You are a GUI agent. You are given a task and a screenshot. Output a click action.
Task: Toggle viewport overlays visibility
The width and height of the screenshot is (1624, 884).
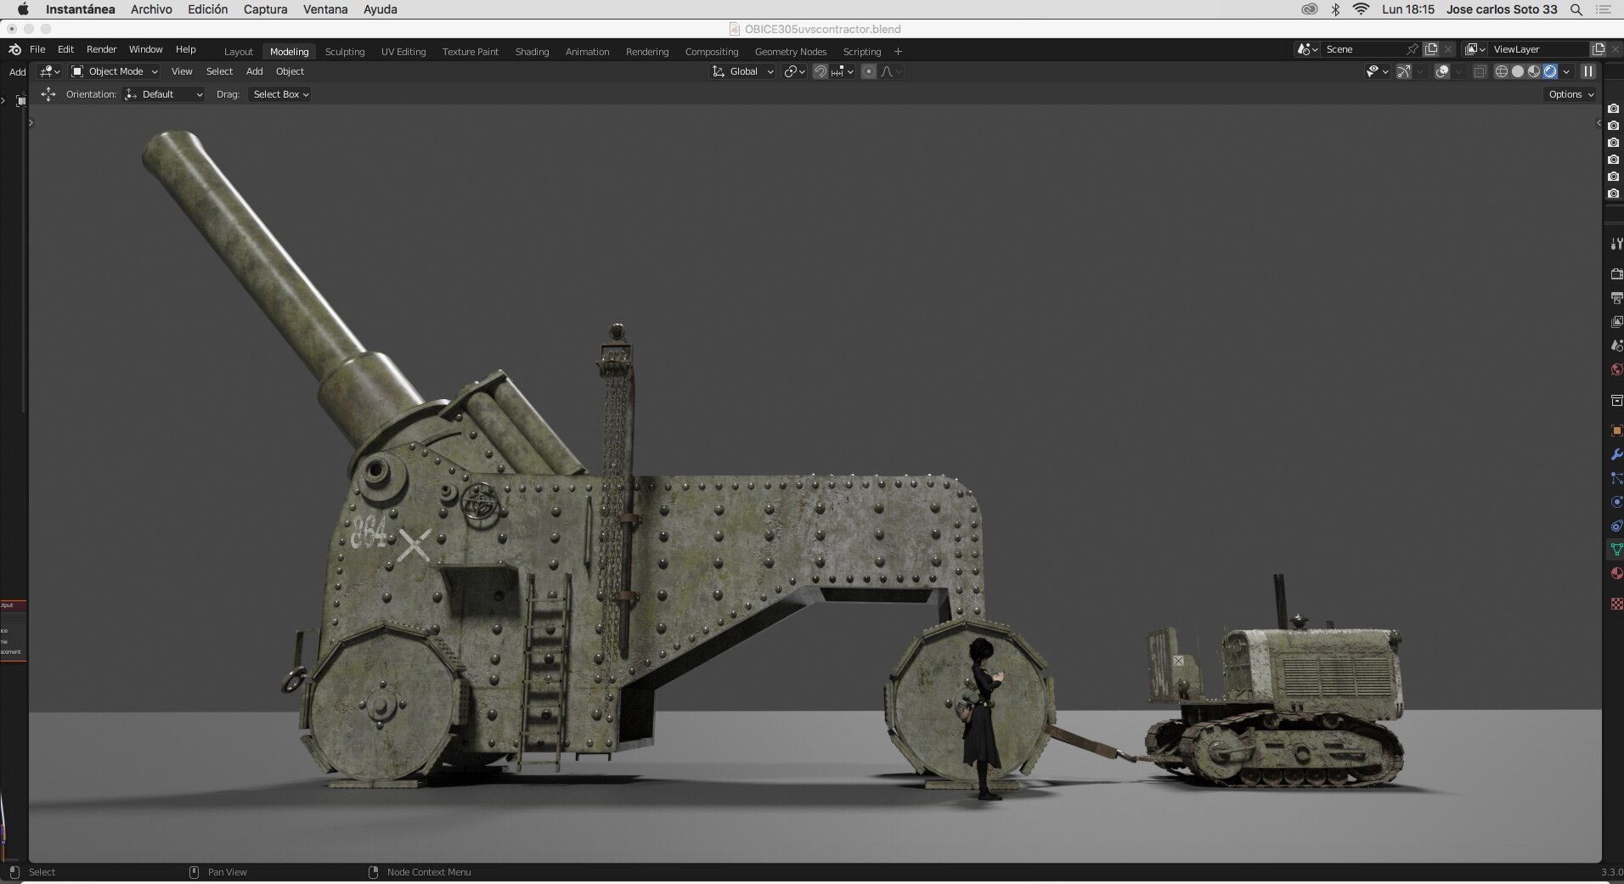[x=1442, y=71]
